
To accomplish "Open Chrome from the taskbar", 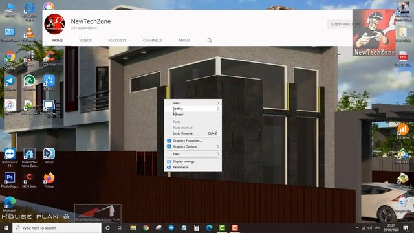I will click(146, 228).
